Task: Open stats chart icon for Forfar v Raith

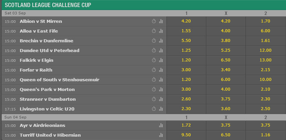Action: (161, 70)
